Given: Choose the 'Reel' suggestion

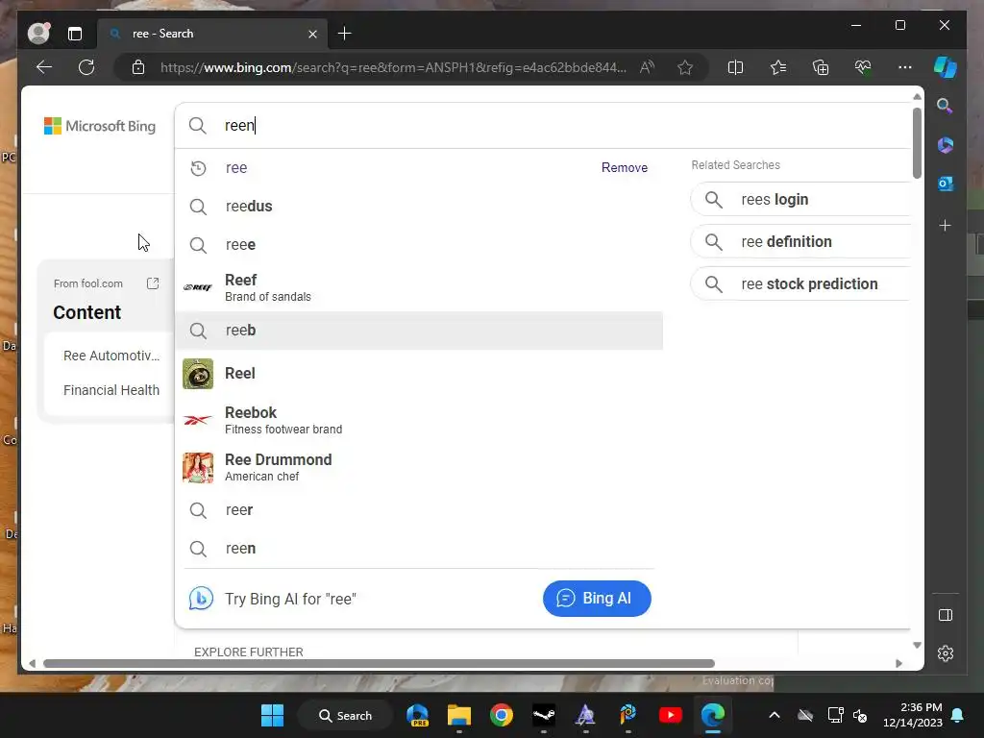Looking at the screenshot, I should pos(419,374).
